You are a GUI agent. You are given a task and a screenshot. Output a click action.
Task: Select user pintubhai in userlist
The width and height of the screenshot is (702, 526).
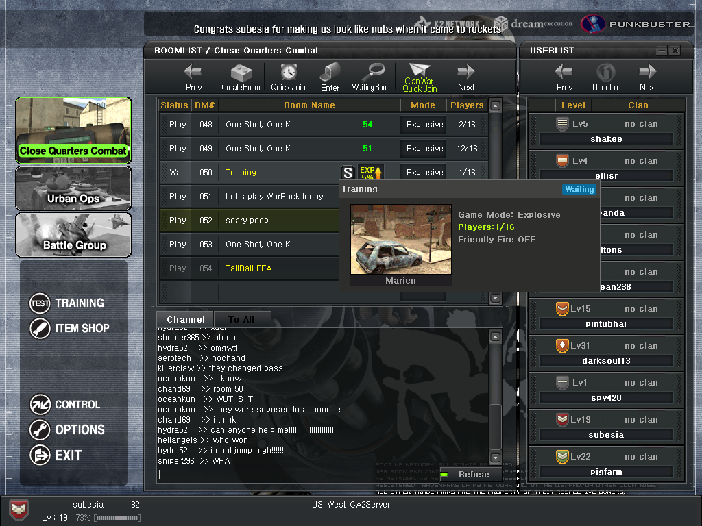[606, 316]
